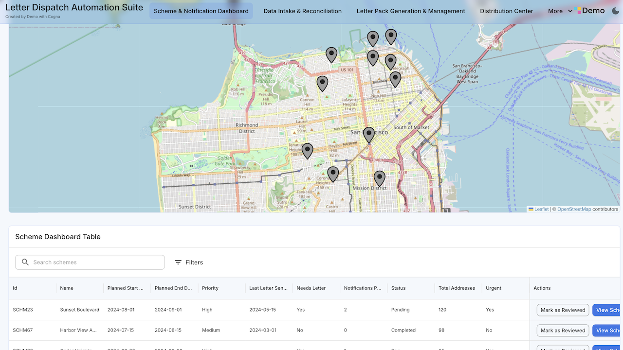Toggle dark mode moon icon
This screenshot has width=623, height=350.
pyautogui.click(x=615, y=11)
